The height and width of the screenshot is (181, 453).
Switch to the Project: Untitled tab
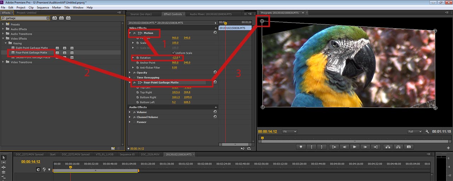pyautogui.click(x=26, y=13)
